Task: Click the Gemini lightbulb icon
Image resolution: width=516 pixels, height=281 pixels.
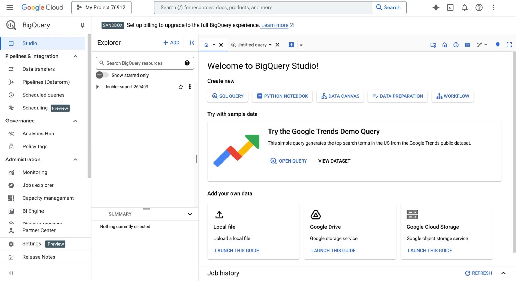Action: pyautogui.click(x=497, y=45)
